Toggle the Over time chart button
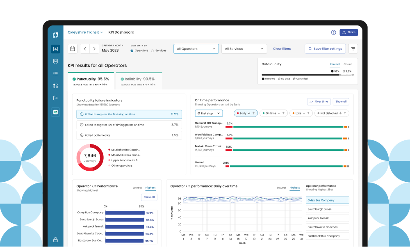The height and width of the screenshot is (247, 410). tap(319, 101)
